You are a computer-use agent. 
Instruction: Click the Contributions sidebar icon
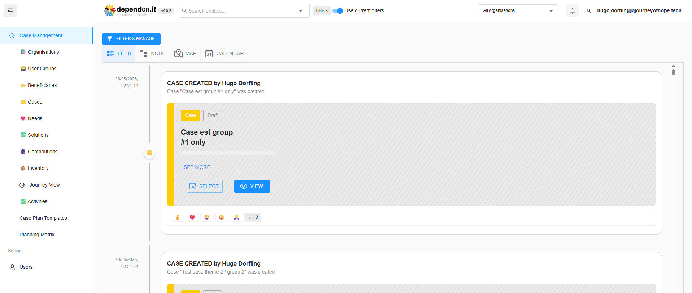tap(23, 152)
